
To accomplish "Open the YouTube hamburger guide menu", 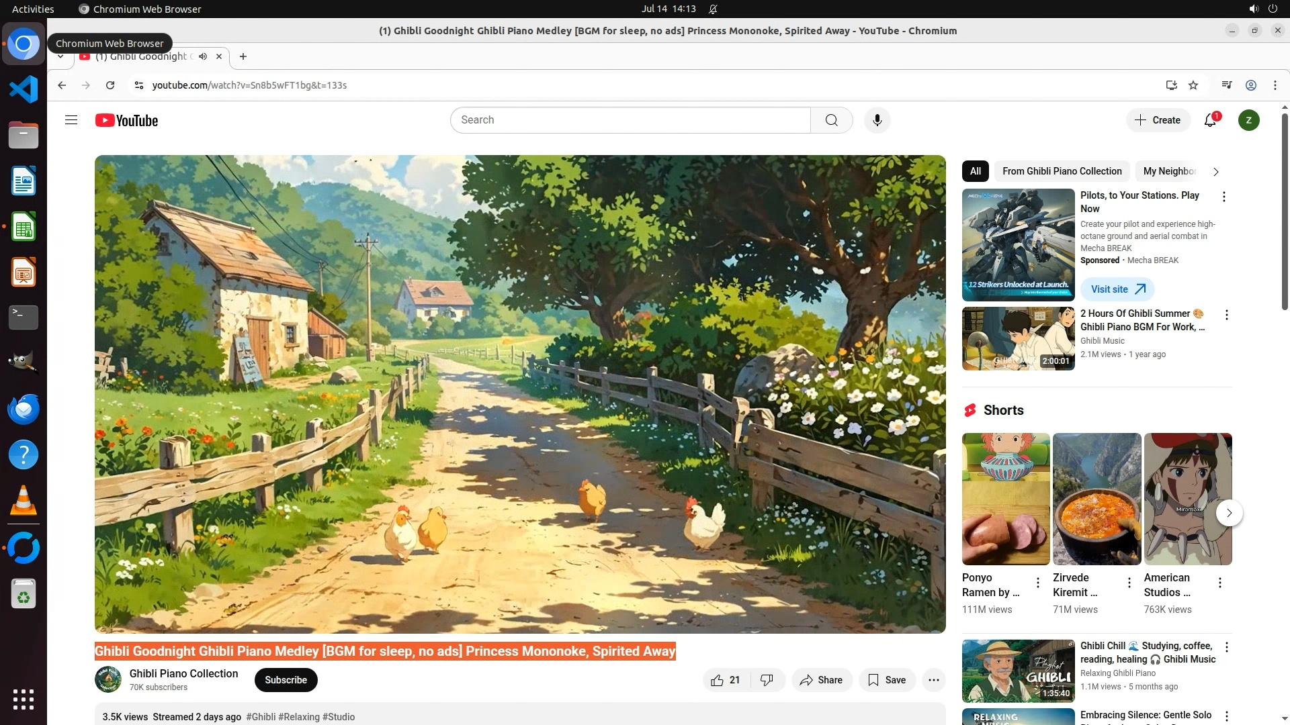I will point(71,120).
